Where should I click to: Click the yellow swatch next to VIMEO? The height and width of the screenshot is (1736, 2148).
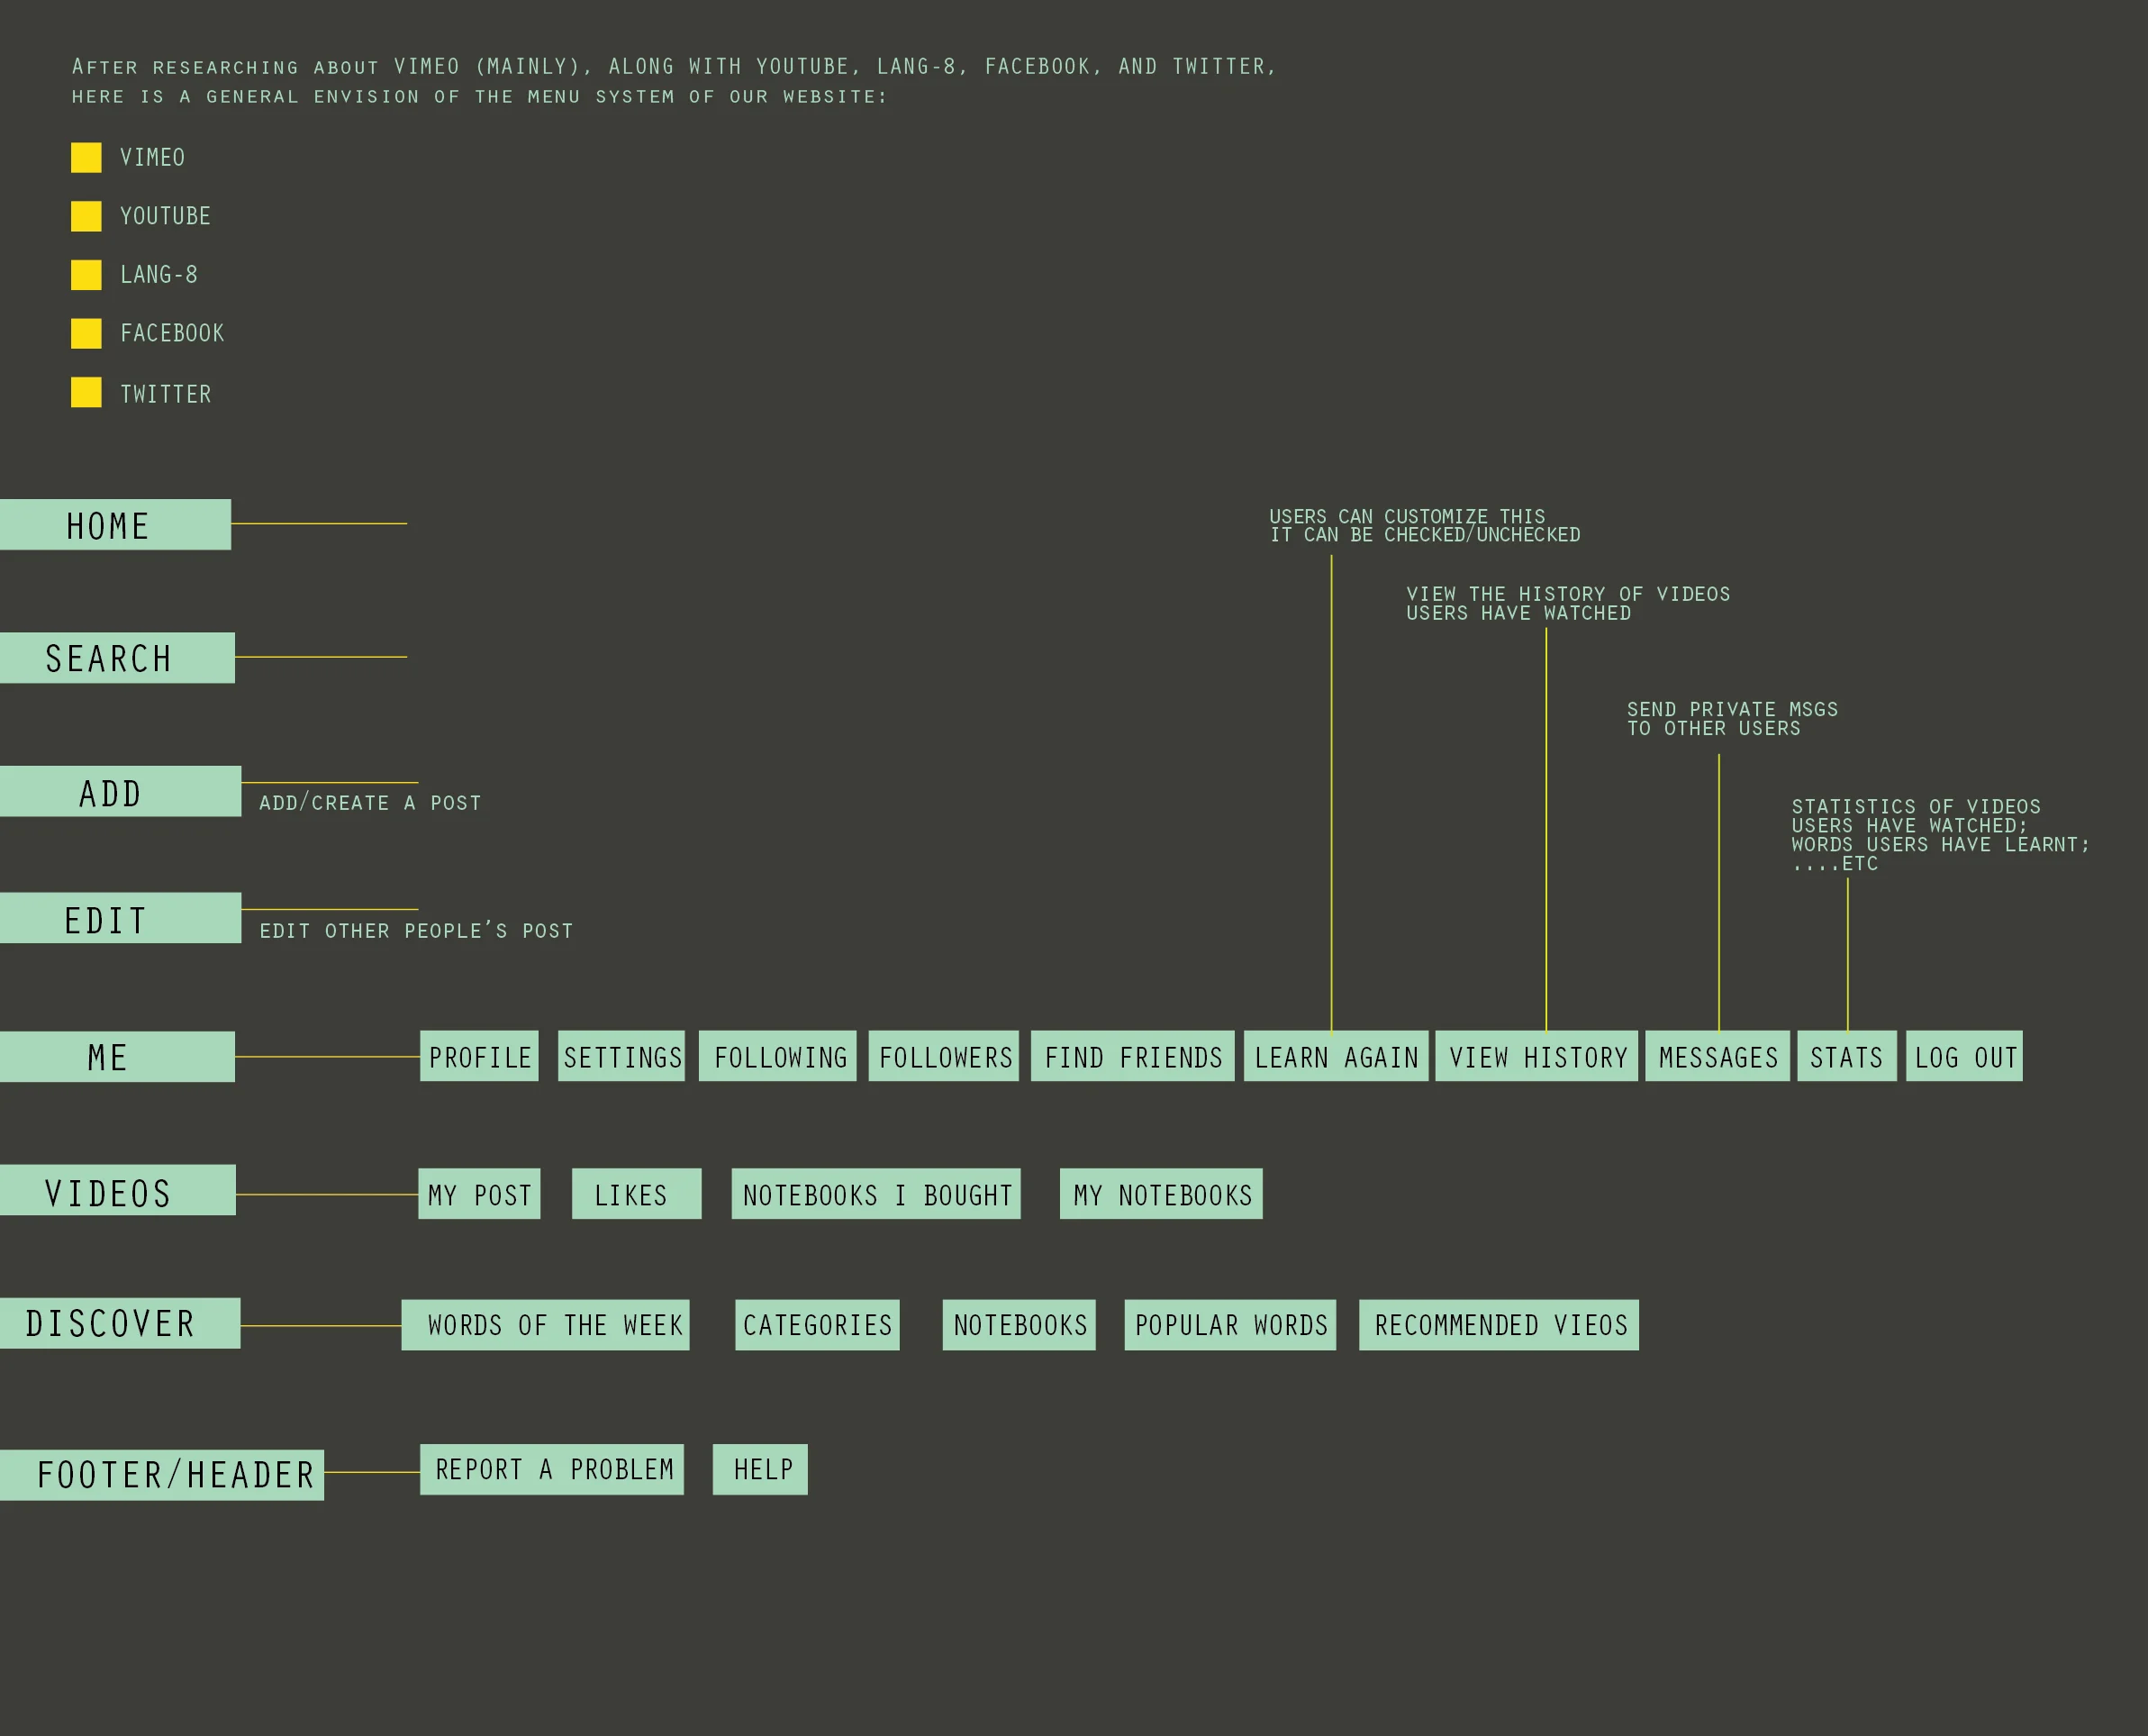(x=86, y=157)
